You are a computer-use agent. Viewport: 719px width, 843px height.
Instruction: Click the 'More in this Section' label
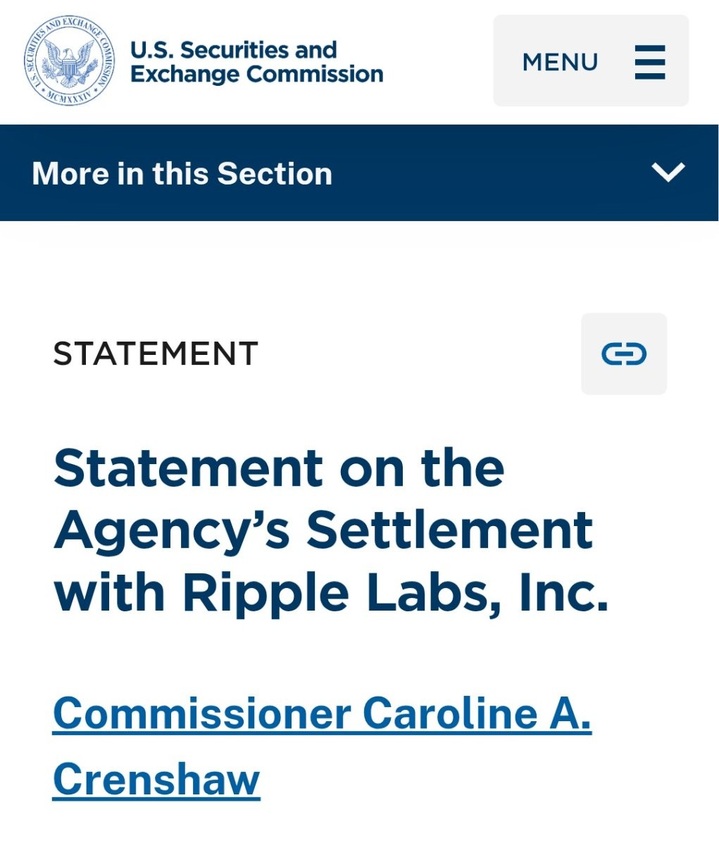click(x=182, y=173)
